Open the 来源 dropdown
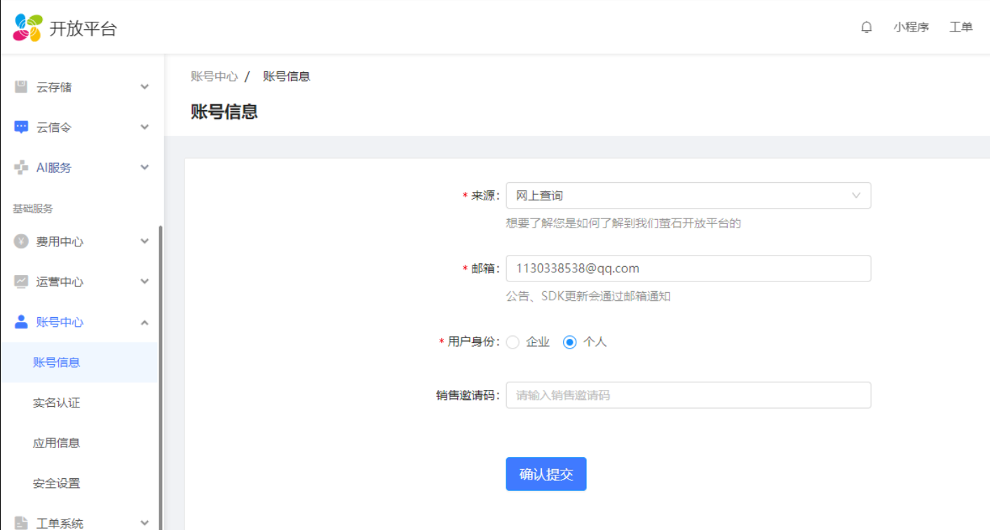The width and height of the screenshot is (990, 530). [689, 195]
